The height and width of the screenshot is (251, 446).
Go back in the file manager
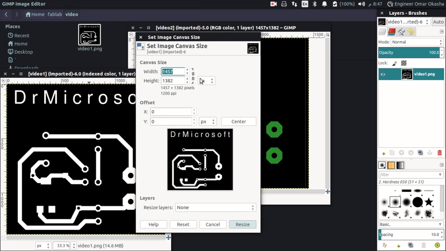[6, 14]
